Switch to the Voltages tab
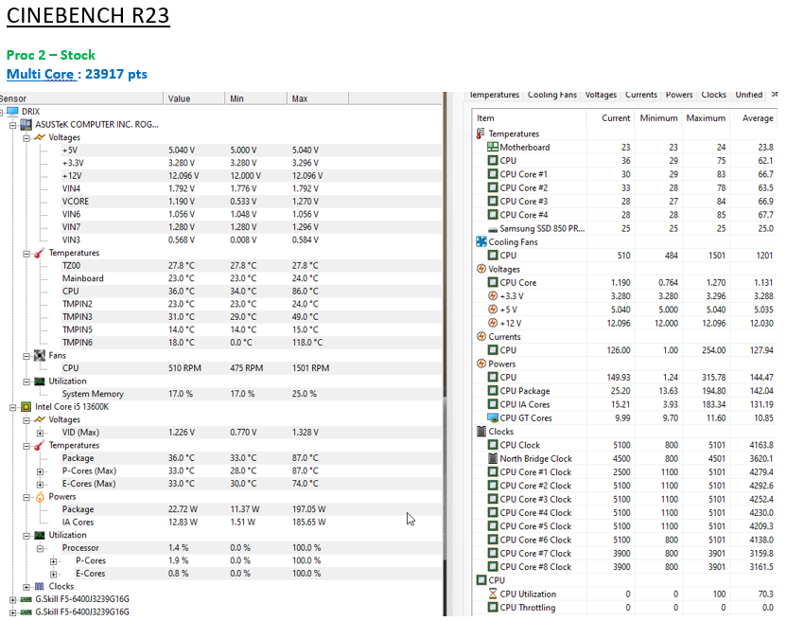Viewport: 787px width, 621px height. click(601, 95)
